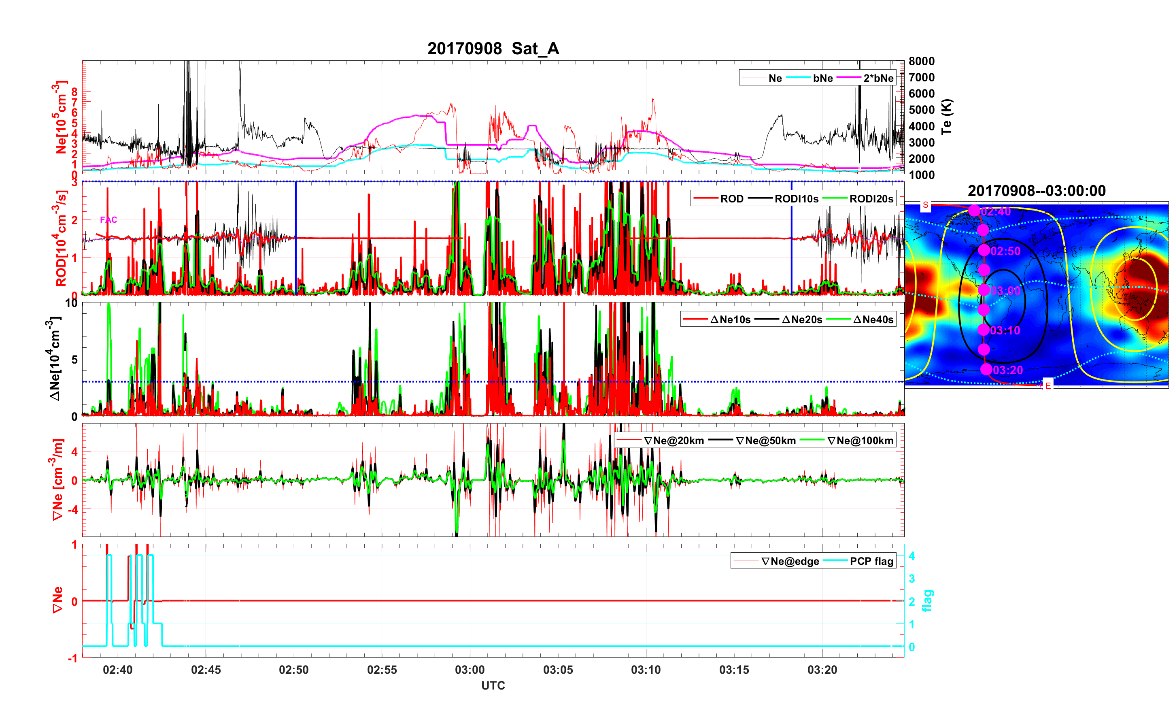Click the red S start label on the map
Viewport: 1175px width, 711px height.
click(x=925, y=205)
